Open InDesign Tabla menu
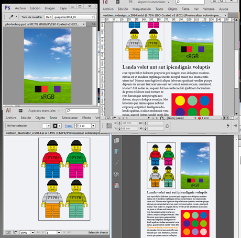 (185, 9)
